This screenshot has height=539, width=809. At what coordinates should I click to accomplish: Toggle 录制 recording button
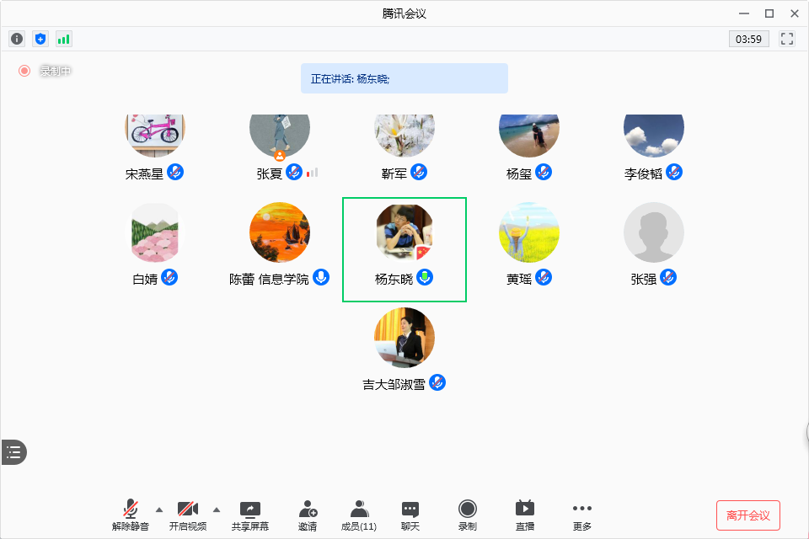[x=468, y=515]
